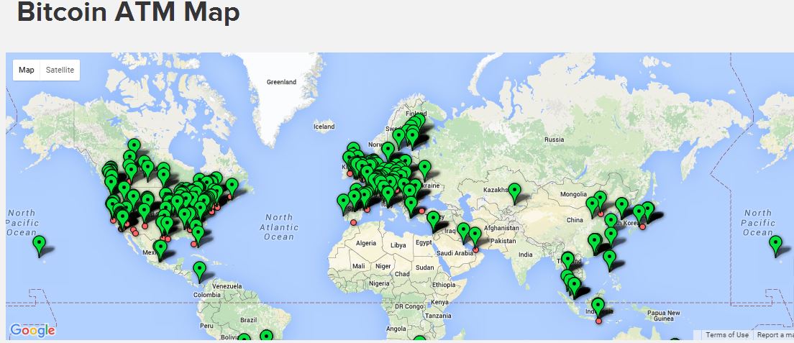Viewport: 794px width, 343px height.
Task: Click the ATM pin in Norway
Action: click(388, 152)
